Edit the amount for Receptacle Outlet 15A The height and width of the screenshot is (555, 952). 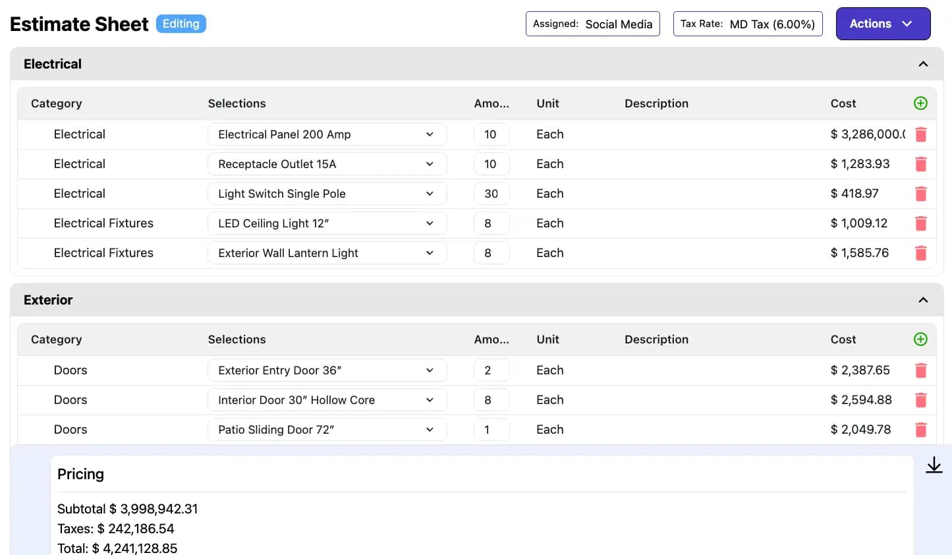[x=491, y=163]
